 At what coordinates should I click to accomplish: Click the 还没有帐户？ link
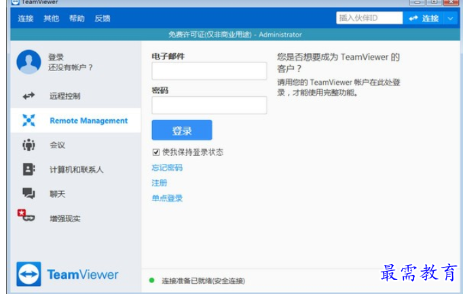(x=71, y=68)
